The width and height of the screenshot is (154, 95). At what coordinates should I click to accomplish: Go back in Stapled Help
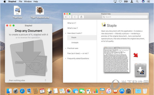coord(66,17)
